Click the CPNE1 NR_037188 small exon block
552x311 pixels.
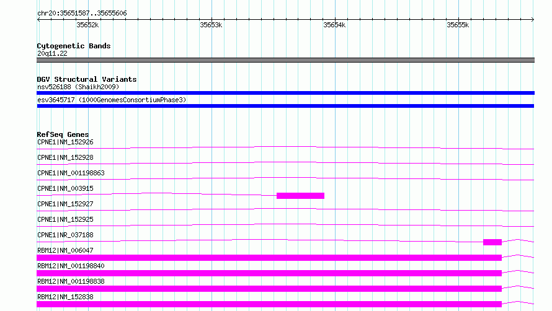click(x=492, y=242)
